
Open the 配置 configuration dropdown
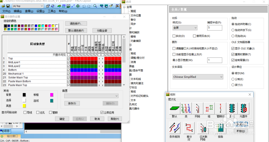click(x=91, y=96)
